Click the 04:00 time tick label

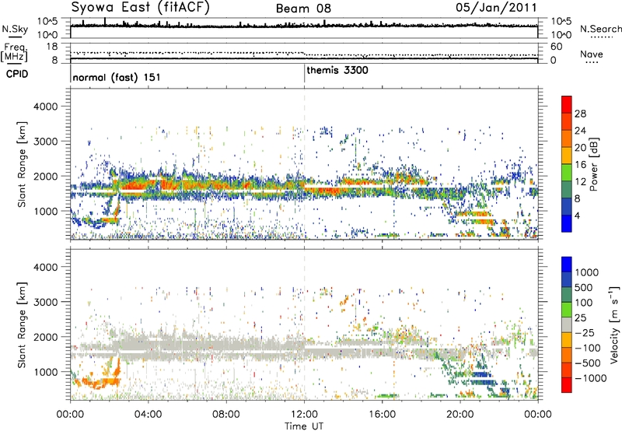[148, 415]
